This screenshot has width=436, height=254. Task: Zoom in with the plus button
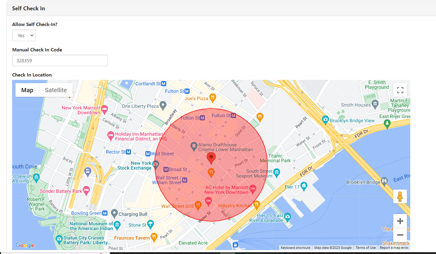click(400, 221)
